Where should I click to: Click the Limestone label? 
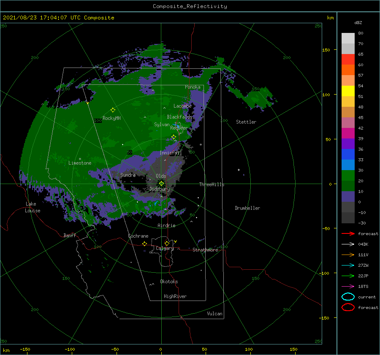pyautogui.click(x=80, y=163)
